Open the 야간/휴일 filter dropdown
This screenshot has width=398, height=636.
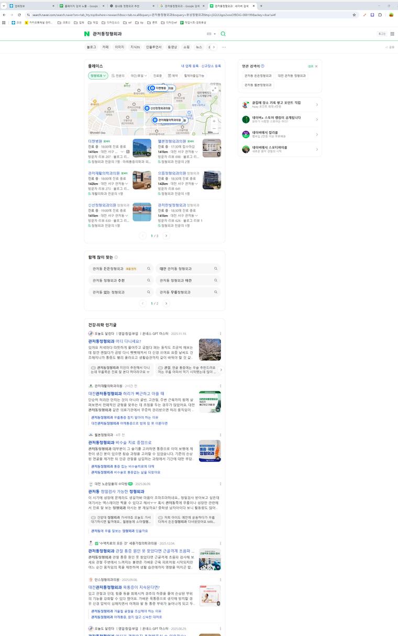pos(138,76)
